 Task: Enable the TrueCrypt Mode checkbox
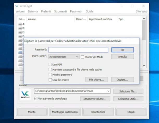click(x=82, y=57)
